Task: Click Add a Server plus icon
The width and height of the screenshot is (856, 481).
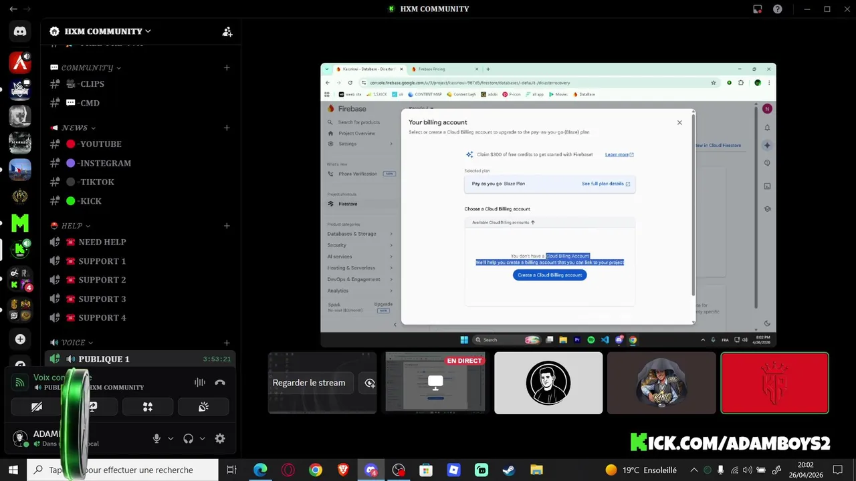Action: point(20,339)
